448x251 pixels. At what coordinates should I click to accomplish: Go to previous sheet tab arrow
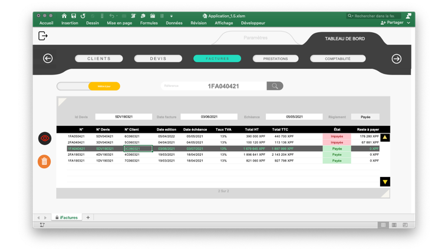(38, 217)
